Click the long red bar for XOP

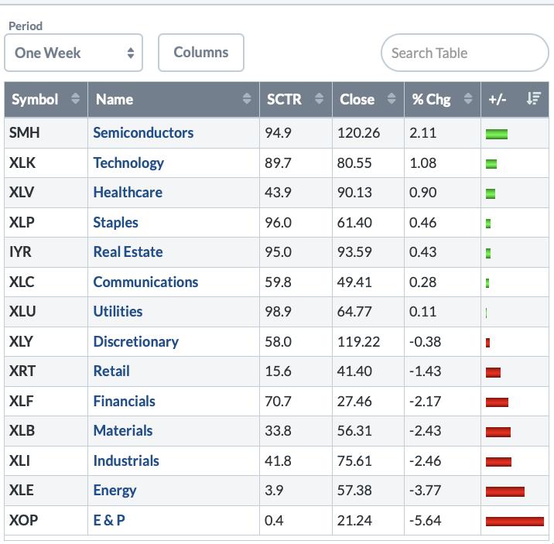515,521
